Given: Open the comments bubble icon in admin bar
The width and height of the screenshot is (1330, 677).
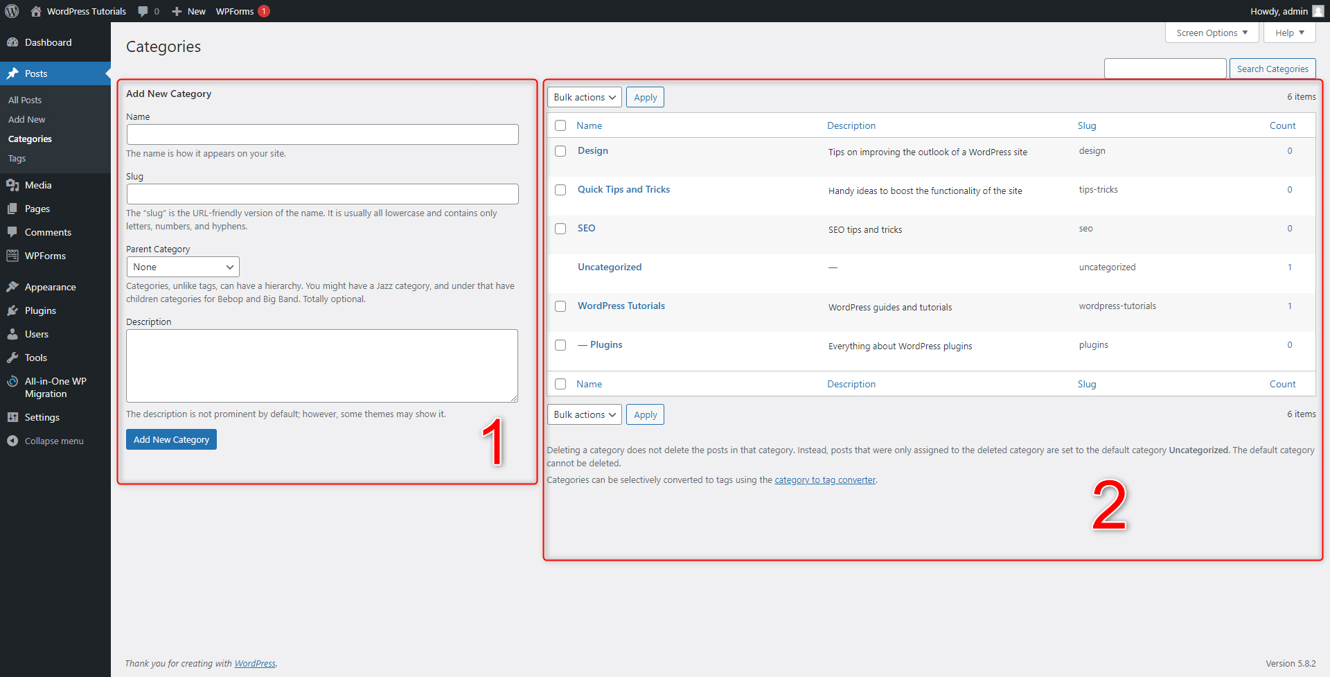Looking at the screenshot, I should (x=143, y=11).
